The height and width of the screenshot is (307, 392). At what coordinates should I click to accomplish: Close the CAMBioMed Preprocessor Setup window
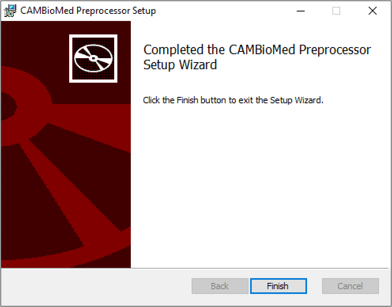[x=372, y=11]
